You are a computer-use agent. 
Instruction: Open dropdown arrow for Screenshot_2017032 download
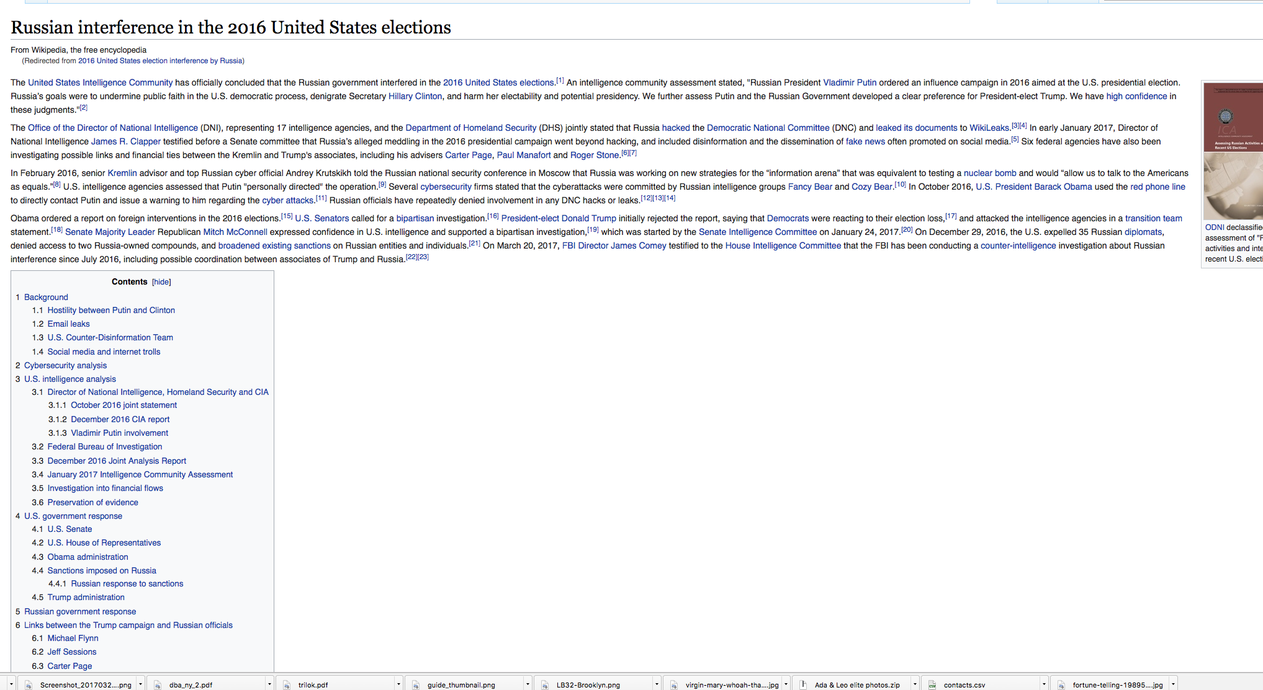(140, 684)
